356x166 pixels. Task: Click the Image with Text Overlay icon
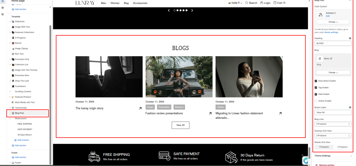(x=13, y=70)
